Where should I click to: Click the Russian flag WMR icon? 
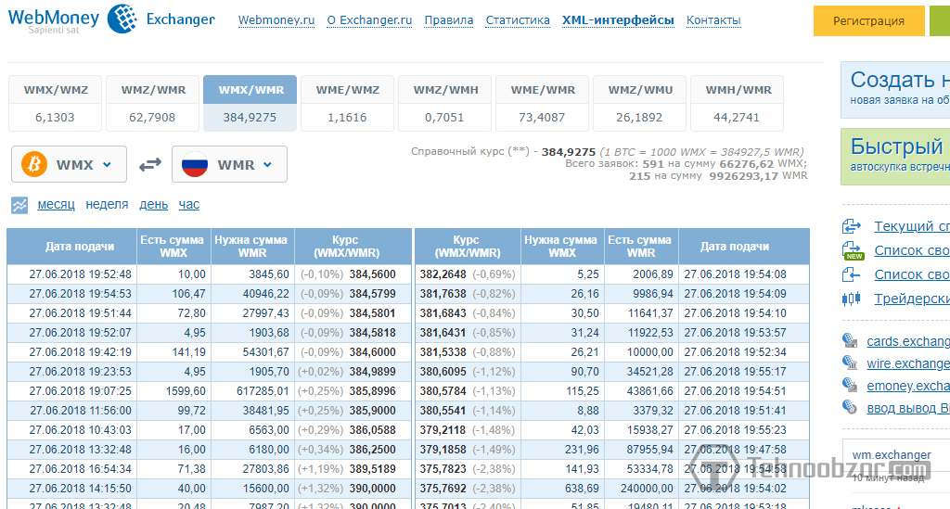(195, 164)
